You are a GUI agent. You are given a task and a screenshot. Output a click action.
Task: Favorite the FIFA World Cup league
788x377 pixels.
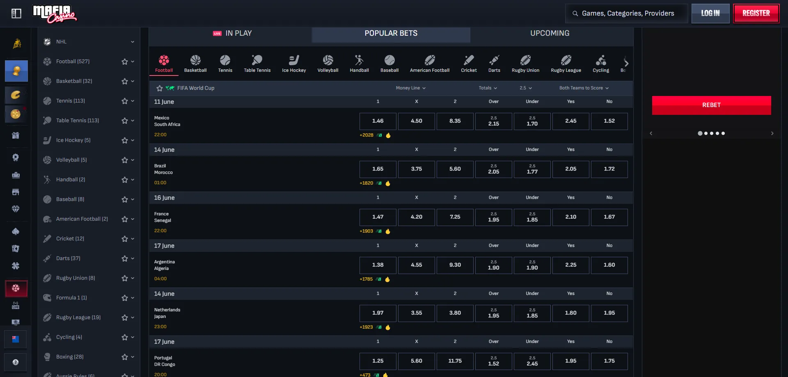(x=160, y=88)
